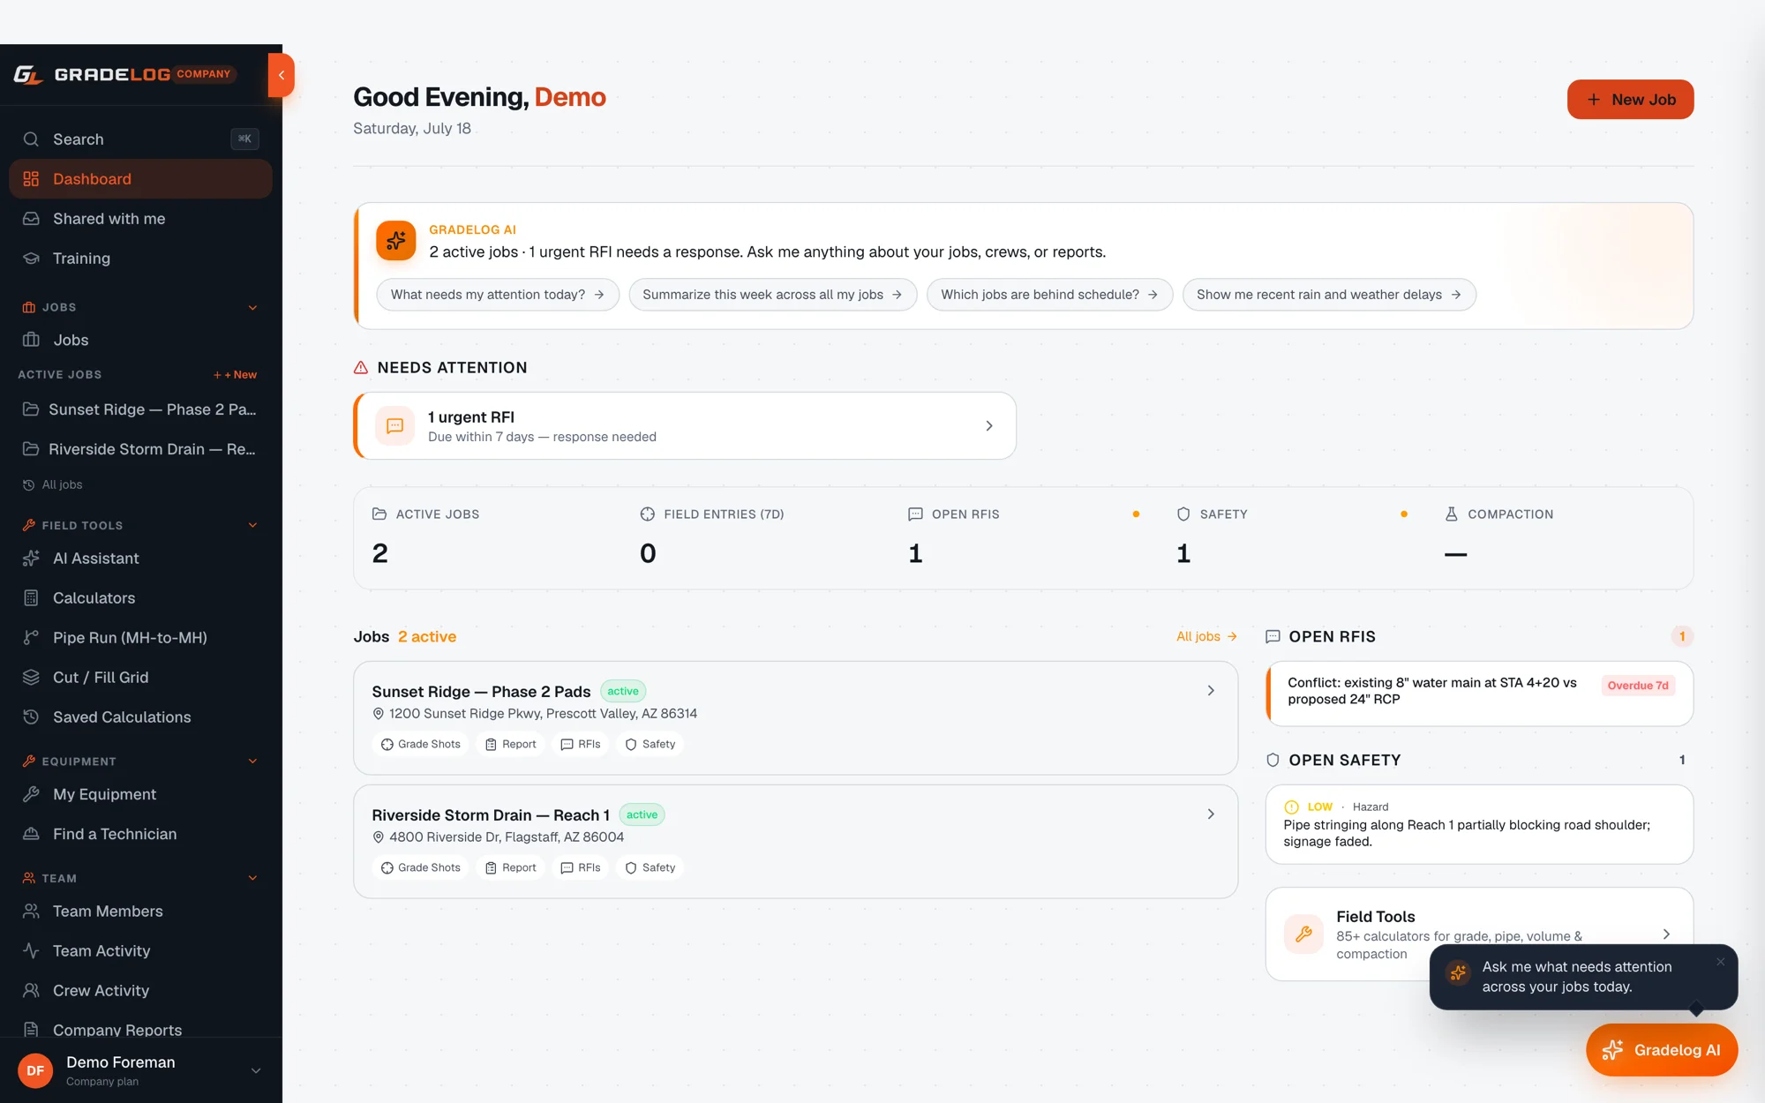Click the Field Tools wrench icon
Image resolution: width=1765 pixels, height=1103 pixels.
point(1303,934)
